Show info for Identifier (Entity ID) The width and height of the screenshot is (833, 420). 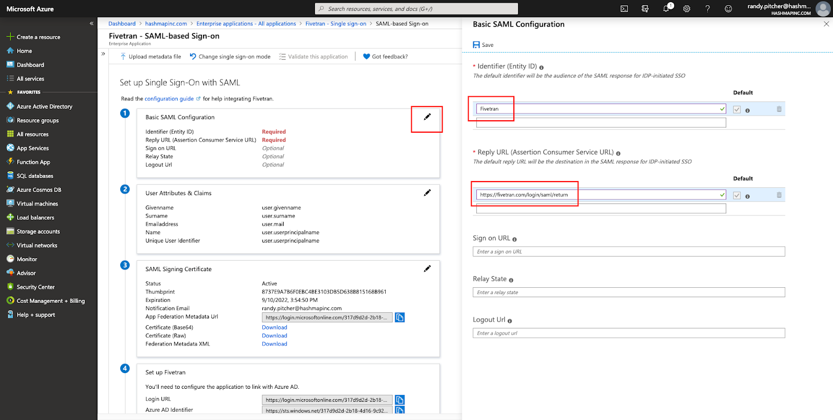(541, 68)
